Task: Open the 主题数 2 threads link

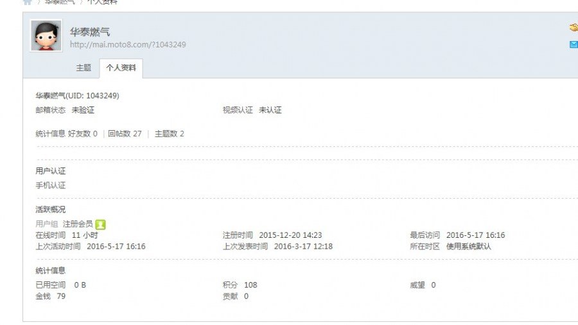Action: coord(169,134)
